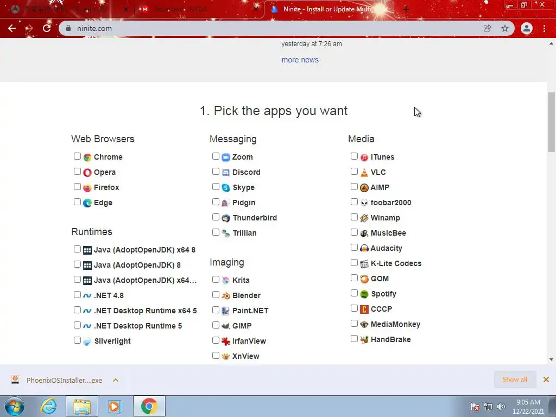Click the iTunes app icon
556x417 pixels.
[364, 157]
